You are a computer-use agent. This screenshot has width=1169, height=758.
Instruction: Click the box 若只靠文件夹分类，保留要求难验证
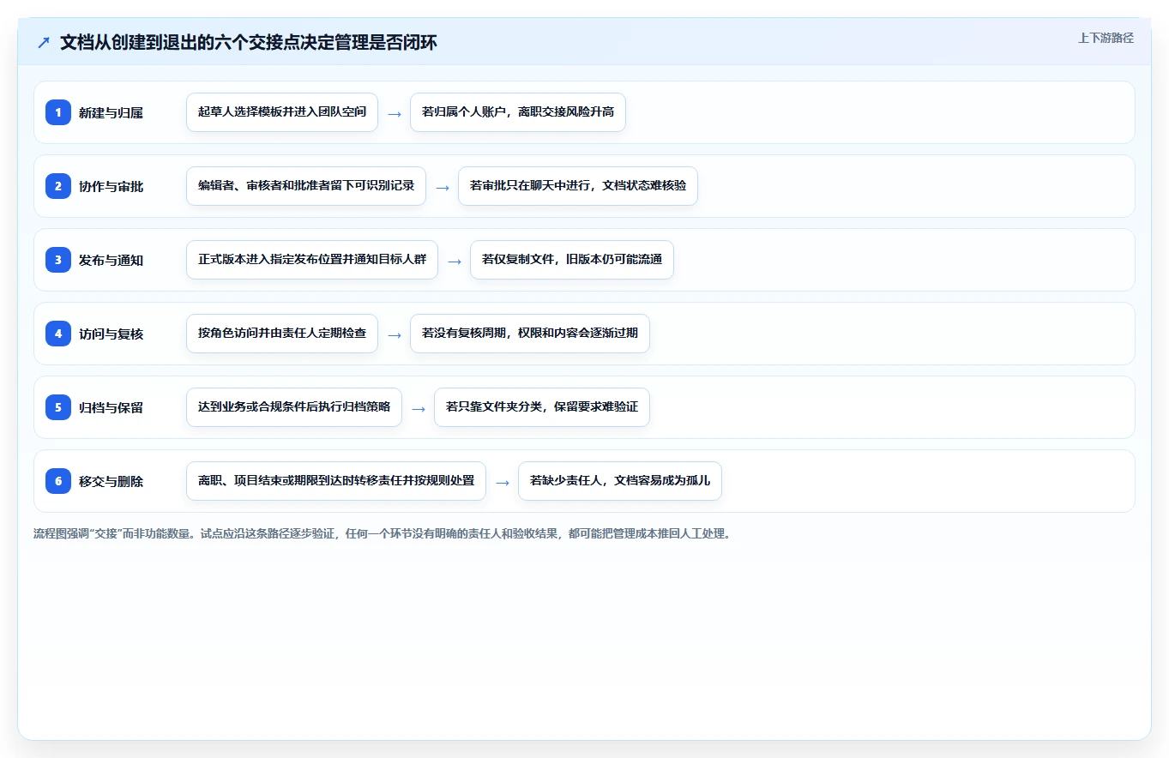tap(542, 407)
